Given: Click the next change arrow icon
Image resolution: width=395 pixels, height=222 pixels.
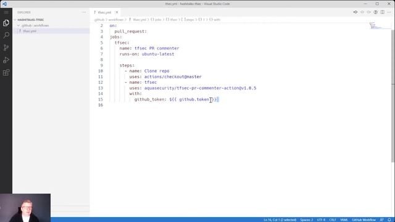Looking at the screenshot, I should coord(369,12).
